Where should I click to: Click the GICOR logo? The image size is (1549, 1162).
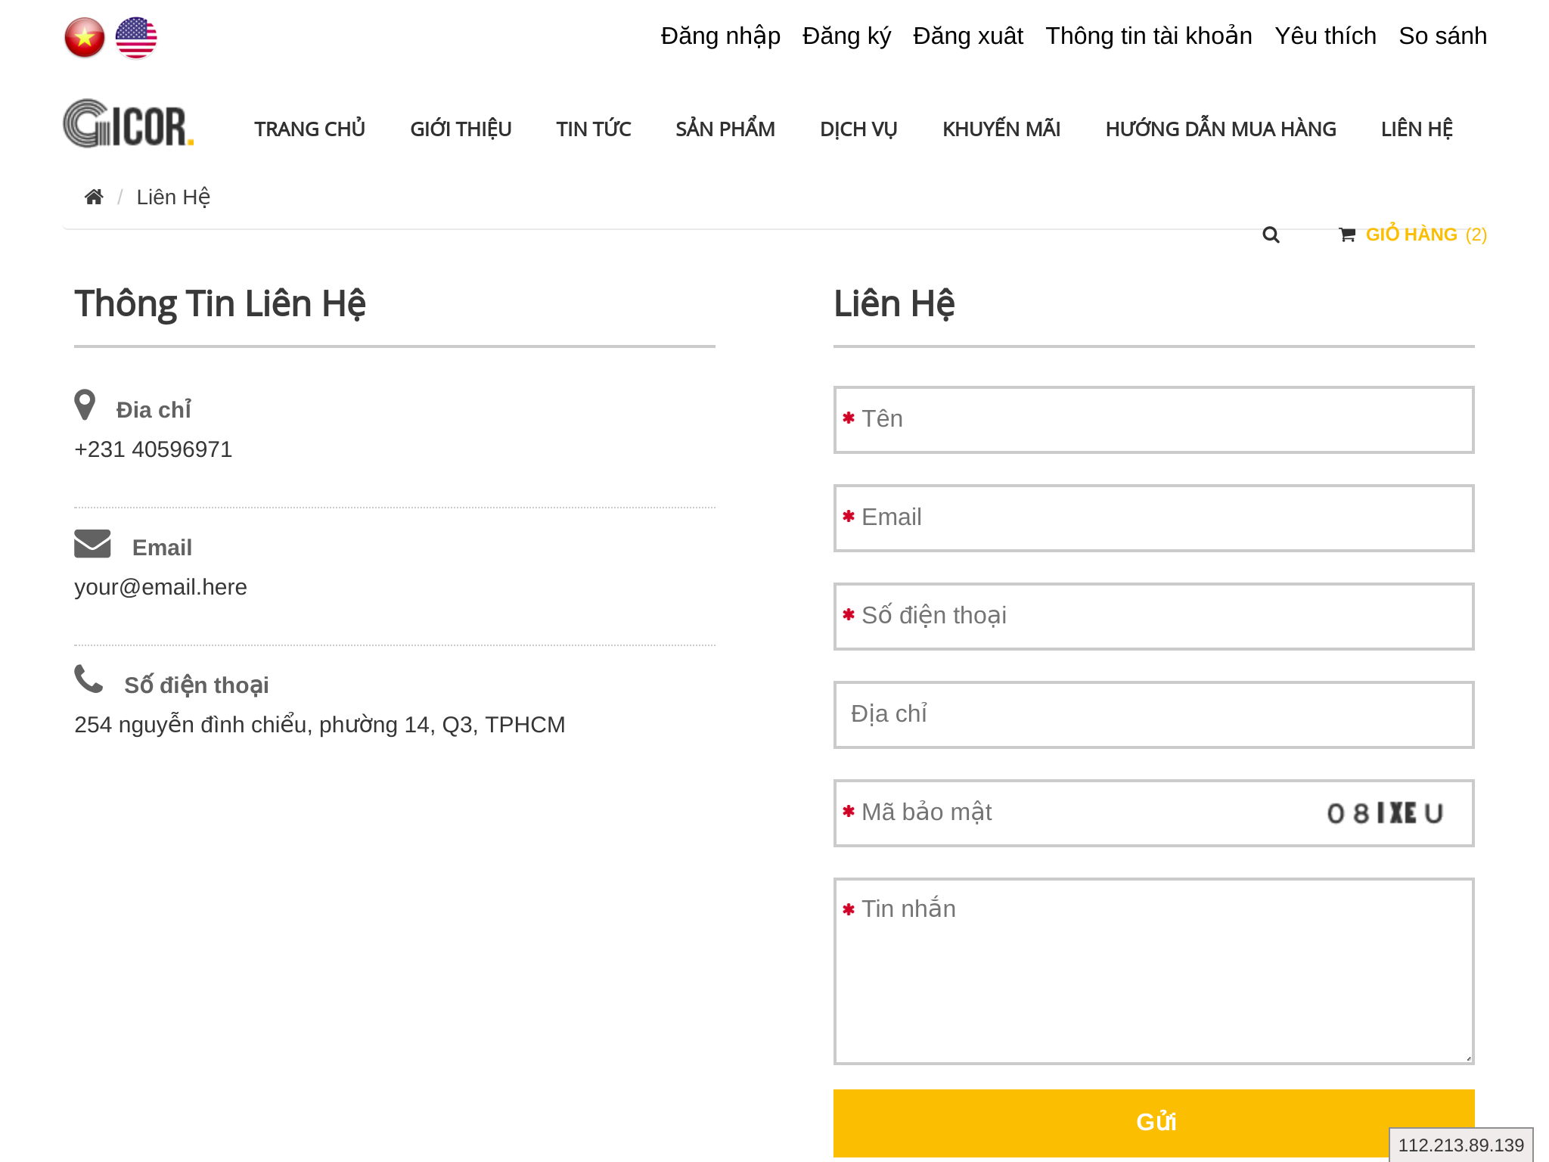pos(129,123)
